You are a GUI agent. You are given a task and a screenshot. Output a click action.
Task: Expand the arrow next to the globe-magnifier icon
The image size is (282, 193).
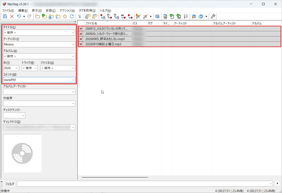click(x=206, y=17)
